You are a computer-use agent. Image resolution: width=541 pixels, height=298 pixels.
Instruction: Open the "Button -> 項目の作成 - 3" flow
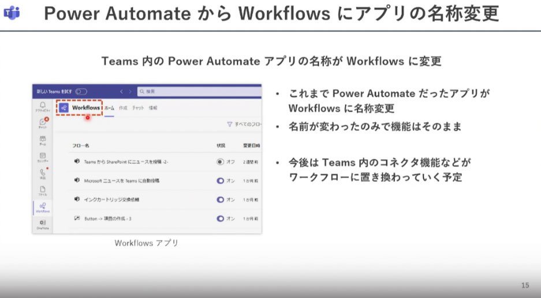coord(107,218)
